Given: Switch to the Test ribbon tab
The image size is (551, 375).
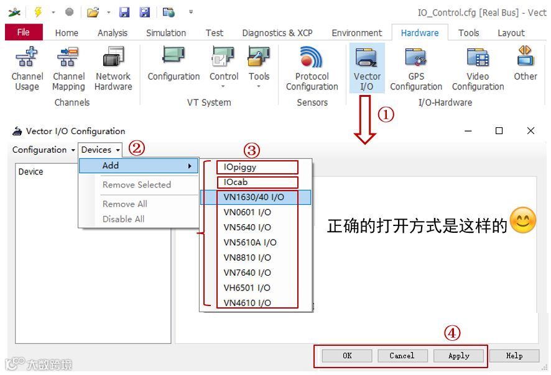Looking at the screenshot, I should coord(215,33).
